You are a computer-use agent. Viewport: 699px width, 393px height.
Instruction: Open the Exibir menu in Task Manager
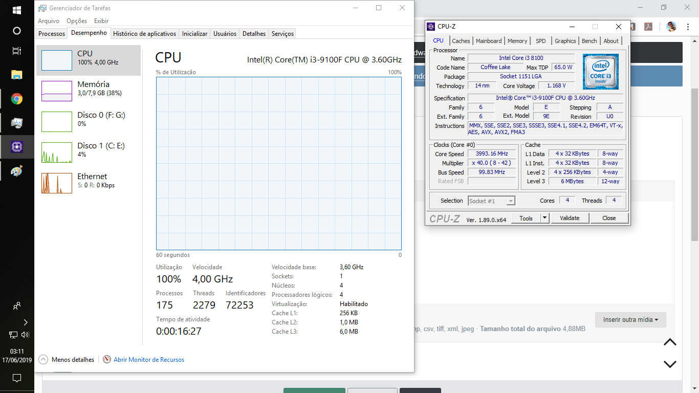(x=101, y=21)
